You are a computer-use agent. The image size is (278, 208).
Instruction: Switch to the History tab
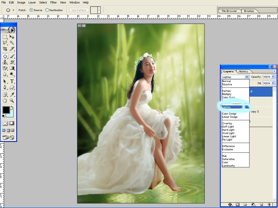[243, 71]
